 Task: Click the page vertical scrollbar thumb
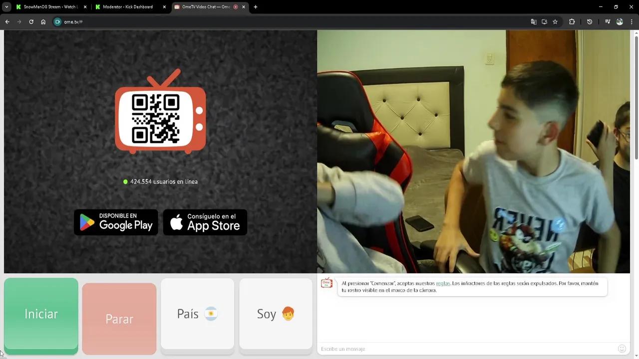pyautogui.click(x=636, y=97)
